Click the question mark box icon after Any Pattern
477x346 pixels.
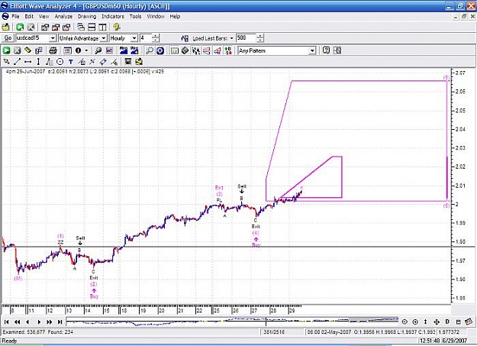[326, 50]
